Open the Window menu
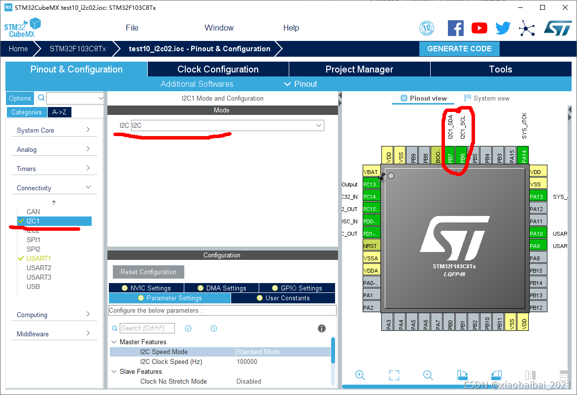The width and height of the screenshot is (577, 395). pyautogui.click(x=219, y=28)
